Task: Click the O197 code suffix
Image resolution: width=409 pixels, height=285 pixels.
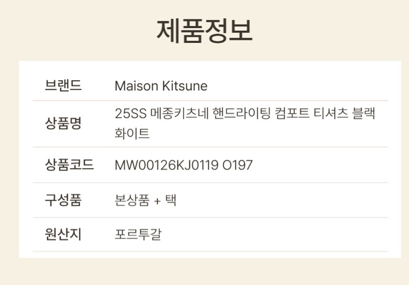Action: 237,166
